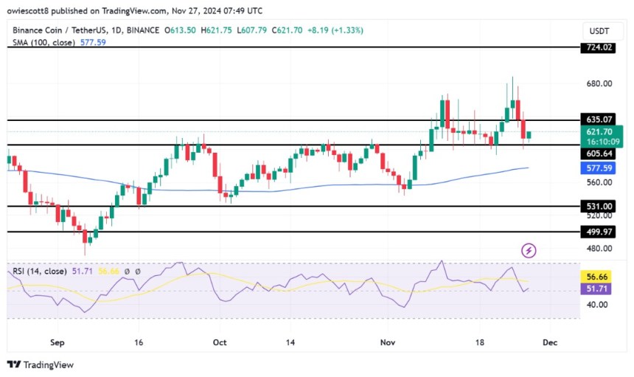
Task: Click the purple RSI value label 51.71
Action: (x=596, y=288)
